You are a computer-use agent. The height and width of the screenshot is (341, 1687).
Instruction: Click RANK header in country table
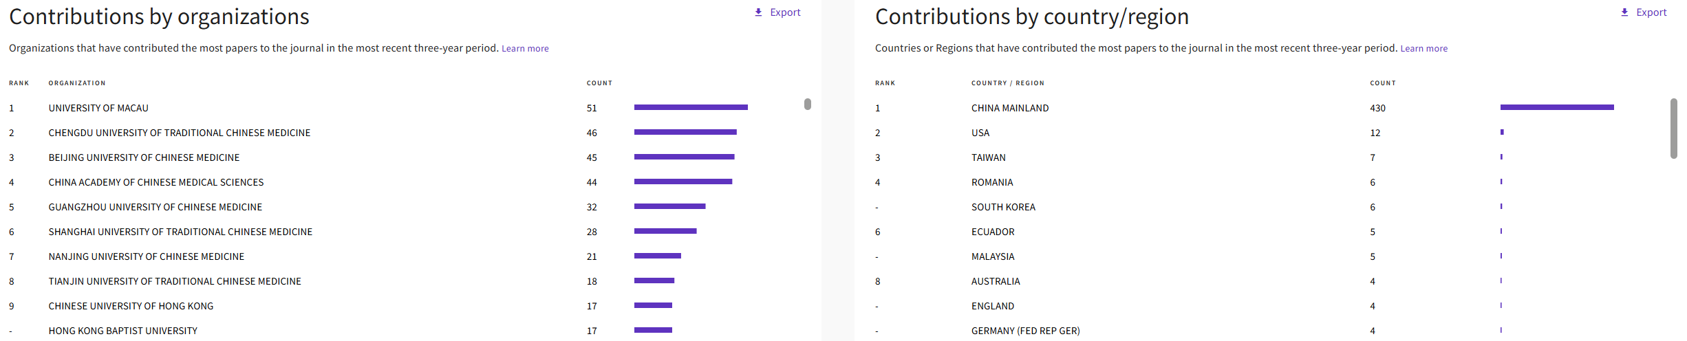click(885, 83)
